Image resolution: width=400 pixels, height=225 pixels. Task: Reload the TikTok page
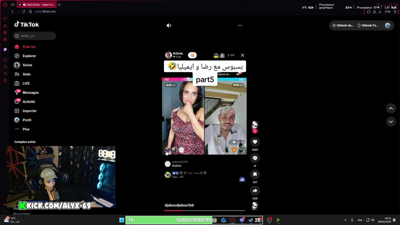coord(23,12)
